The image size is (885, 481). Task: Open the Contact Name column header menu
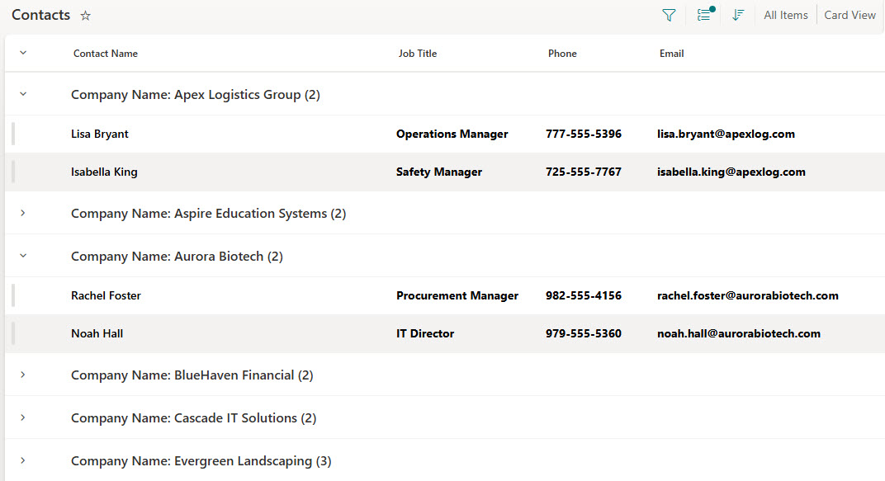(x=106, y=54)
